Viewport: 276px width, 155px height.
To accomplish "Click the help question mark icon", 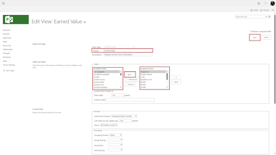I will [x=266, y=3].
